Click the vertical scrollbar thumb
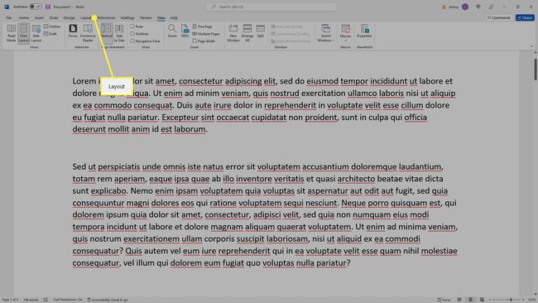The width and height of the screenshot is (538, 303). pos(535,70)
